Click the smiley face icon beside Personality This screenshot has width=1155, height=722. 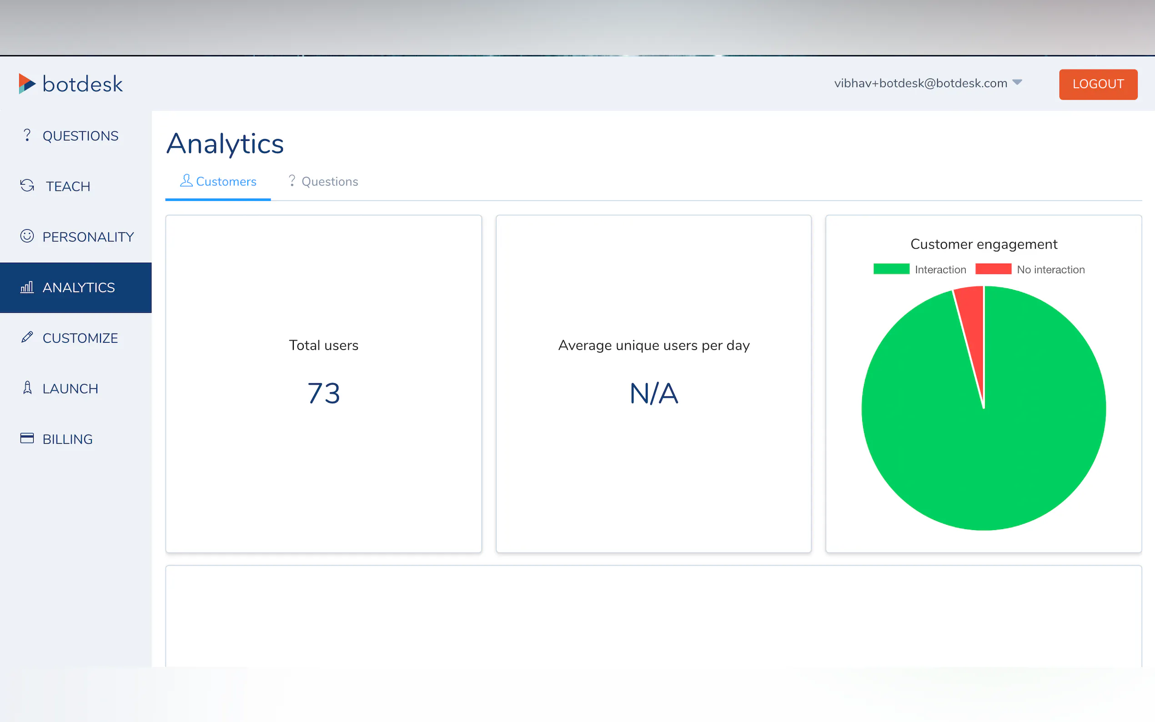(27, 236)
